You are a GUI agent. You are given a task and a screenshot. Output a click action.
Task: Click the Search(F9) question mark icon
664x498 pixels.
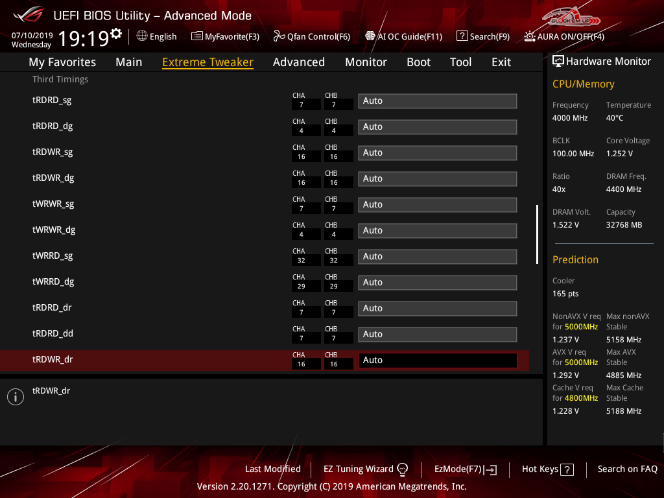[462, 36]
